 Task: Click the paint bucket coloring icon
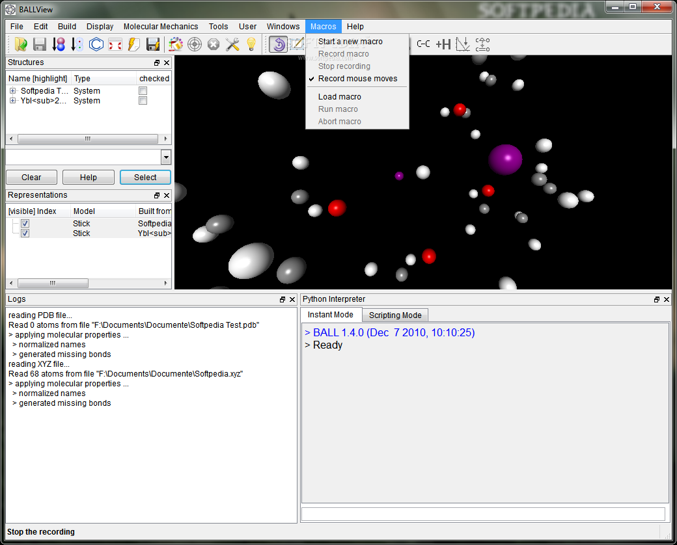[176, 44]
